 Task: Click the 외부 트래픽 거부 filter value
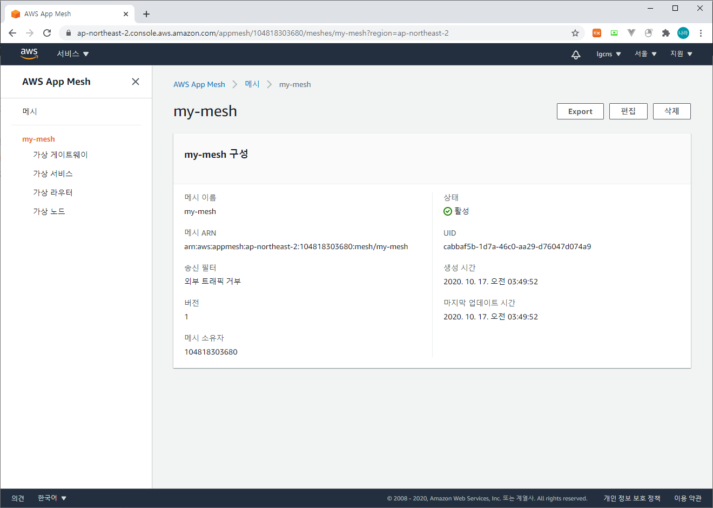tap(212, 282)
